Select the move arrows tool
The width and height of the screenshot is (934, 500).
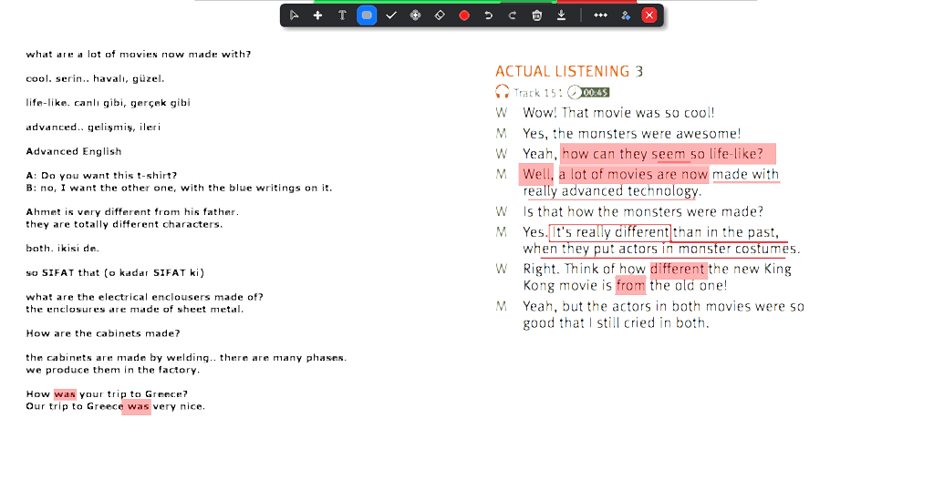[x=415, y=15]
